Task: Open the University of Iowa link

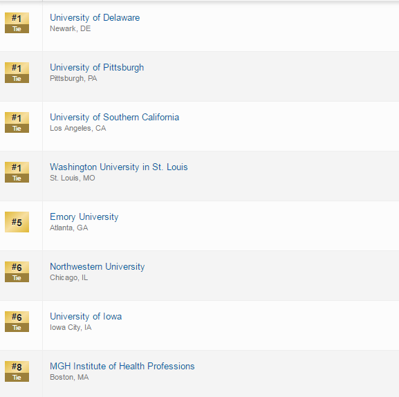Action: [86, 316]
